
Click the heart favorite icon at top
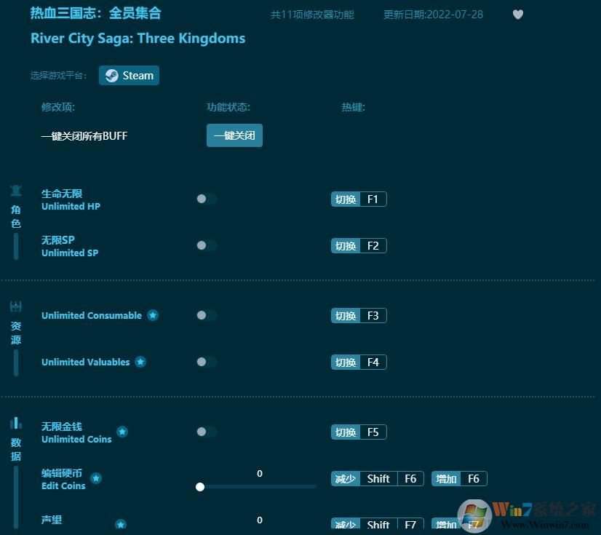518,15
